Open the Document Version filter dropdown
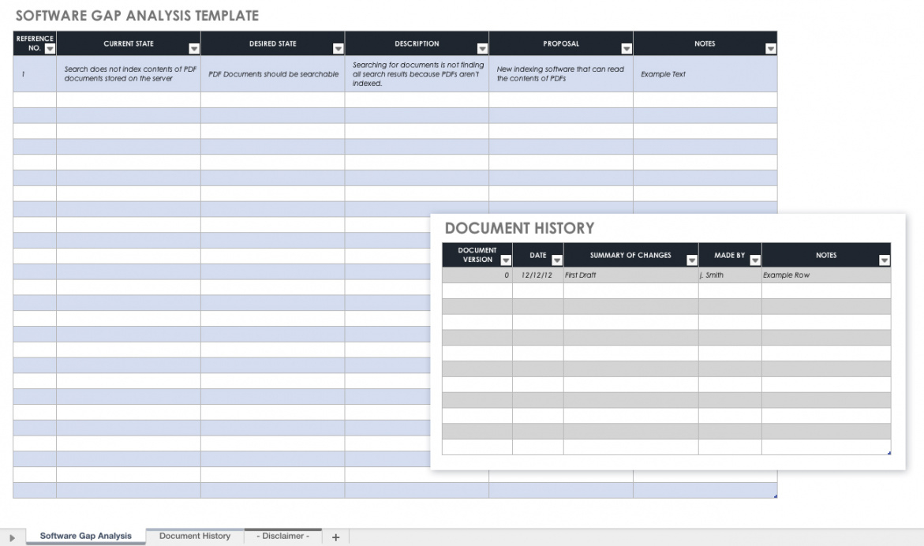Image resolution: width=924 pixels, height=546 pixels. click(506, 260)
